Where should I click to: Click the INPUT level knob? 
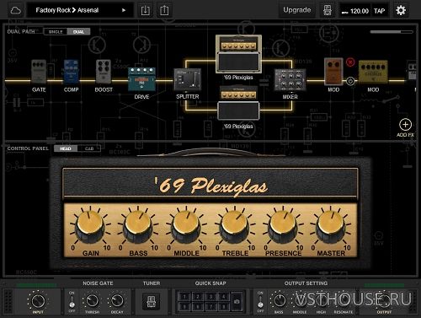click(x=38, y=300)
